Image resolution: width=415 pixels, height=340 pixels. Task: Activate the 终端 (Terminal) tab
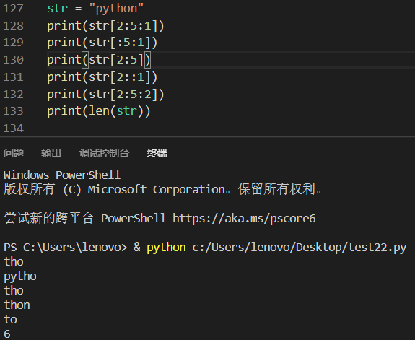tap(157, 153)
